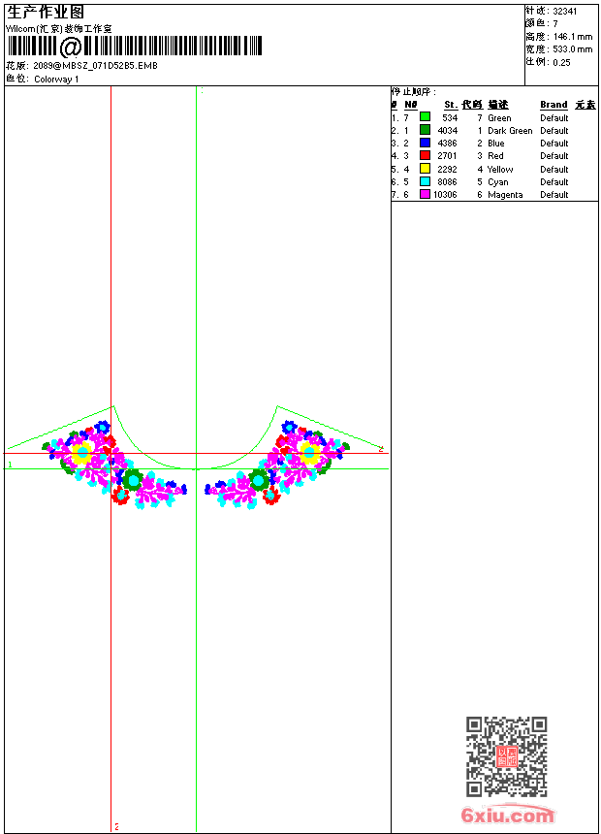Image resolution: width=601 pixels, height=834 pixels.
Task: Select the Blue thread swatch
Action: point(425,143)
